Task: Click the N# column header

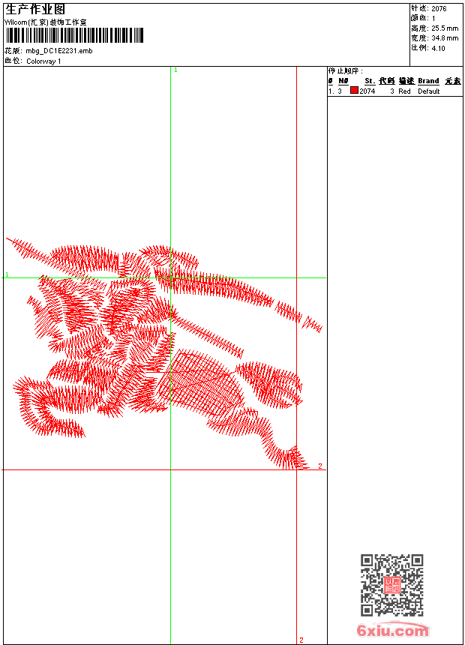Action: [x=343, y=81]
